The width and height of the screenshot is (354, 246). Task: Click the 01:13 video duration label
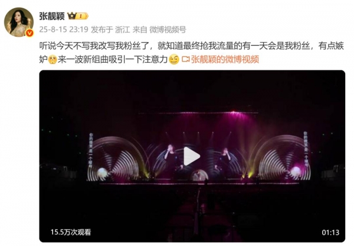coord(330,232)
